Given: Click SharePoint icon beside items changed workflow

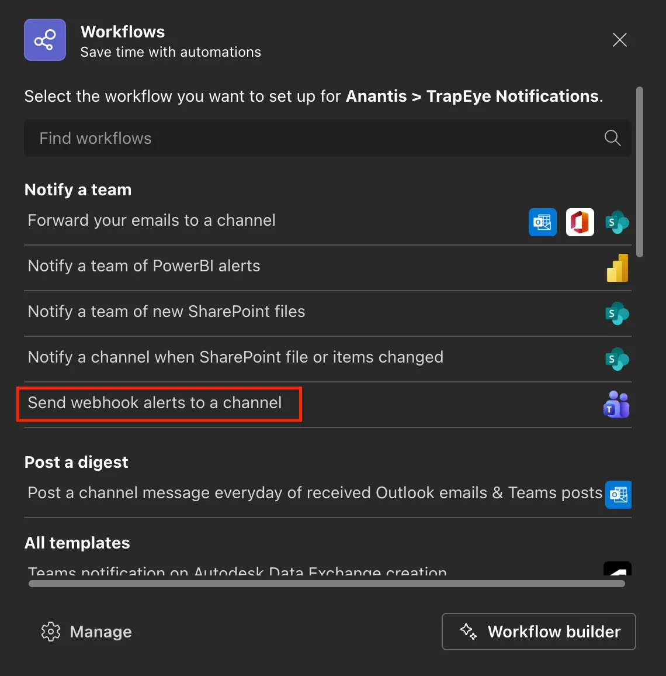Looking at the screenshot, I should point(617,359).
